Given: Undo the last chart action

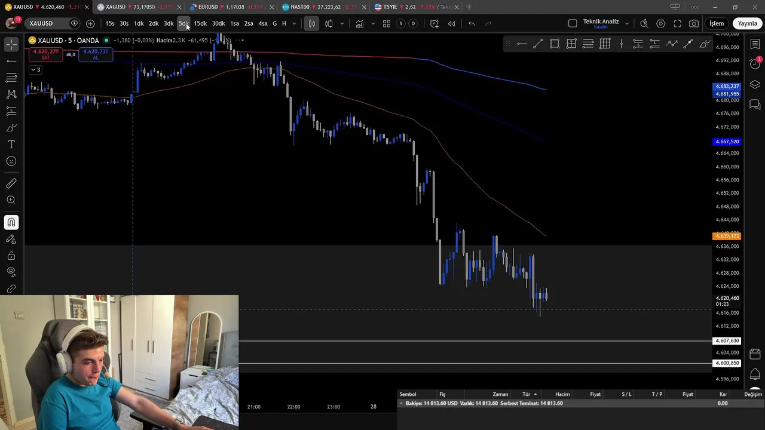Looking at the screenshot, I should pyautogui.click(x=472, y=23).
